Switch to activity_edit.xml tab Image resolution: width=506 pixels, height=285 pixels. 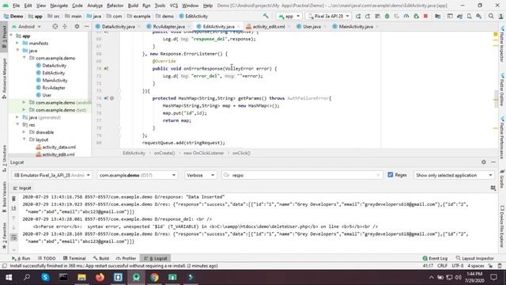[x=269, y=26]
